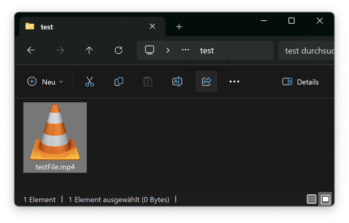Navigate back to the previous folder
This screenshot has width=349, height=223.
(31, 50)
